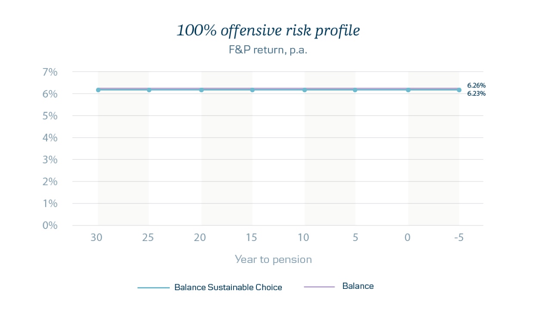Click the data point at year 30

click(x=98, y=90)
